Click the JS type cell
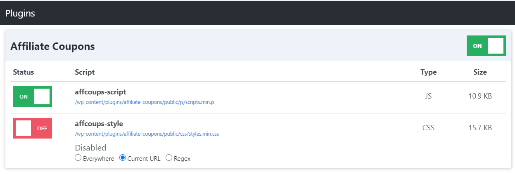Screen dimensions: 515x174 pyautogui.click(x=428, y=96)
